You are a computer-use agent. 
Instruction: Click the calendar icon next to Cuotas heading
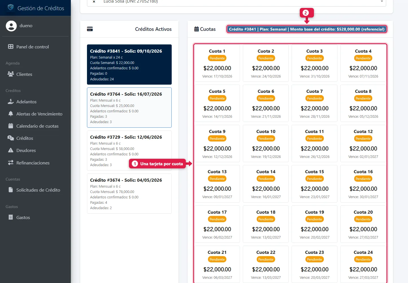point(197,29)
